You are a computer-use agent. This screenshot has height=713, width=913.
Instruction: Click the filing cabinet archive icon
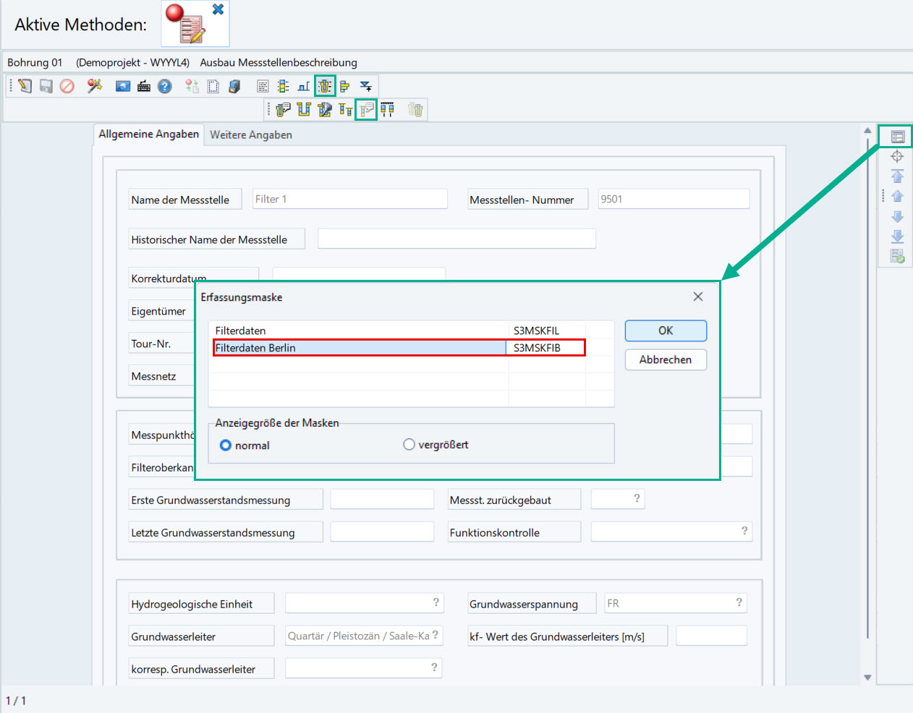pyautogui.click(x=234, y=86)
